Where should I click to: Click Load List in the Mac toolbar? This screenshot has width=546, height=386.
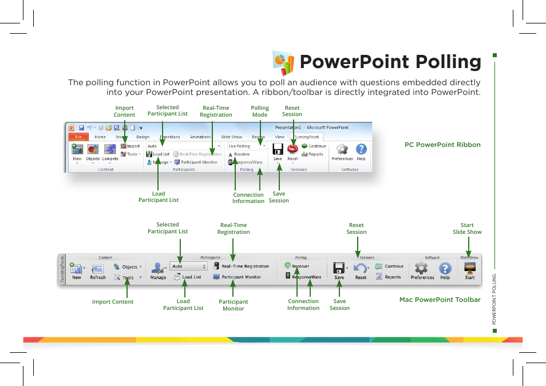point(187,277)
